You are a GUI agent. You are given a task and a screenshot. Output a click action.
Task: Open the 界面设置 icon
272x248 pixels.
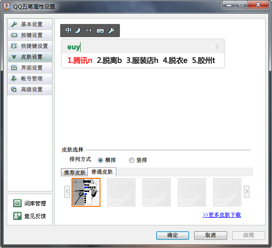tap(14, 67)
